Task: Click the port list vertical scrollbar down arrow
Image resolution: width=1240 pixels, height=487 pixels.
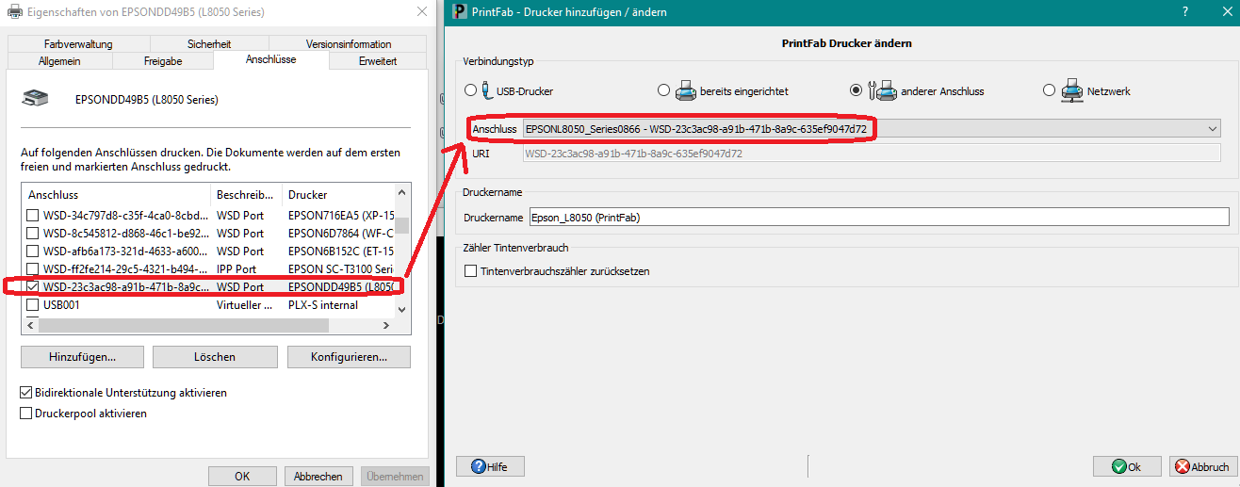Action: pos(402,309)
